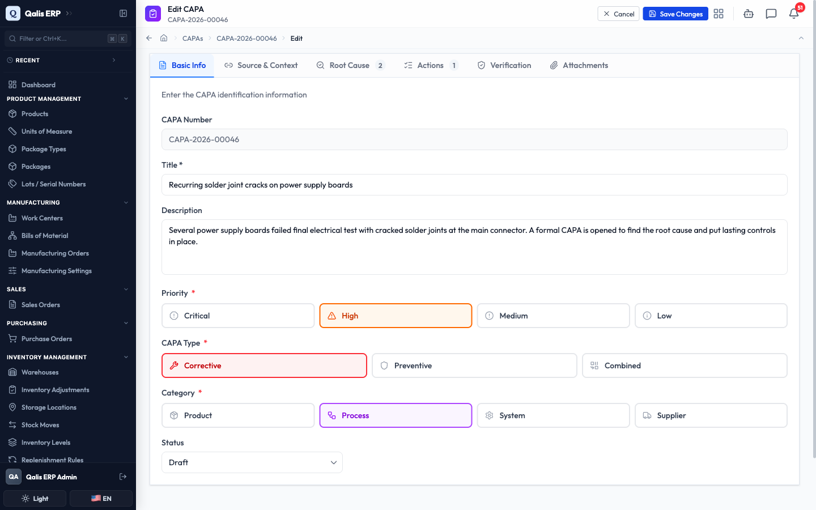Viewport: 816px width, 510px height.
Task: Expand the RECENT section chevron
Action: click(x=114, y=60)
